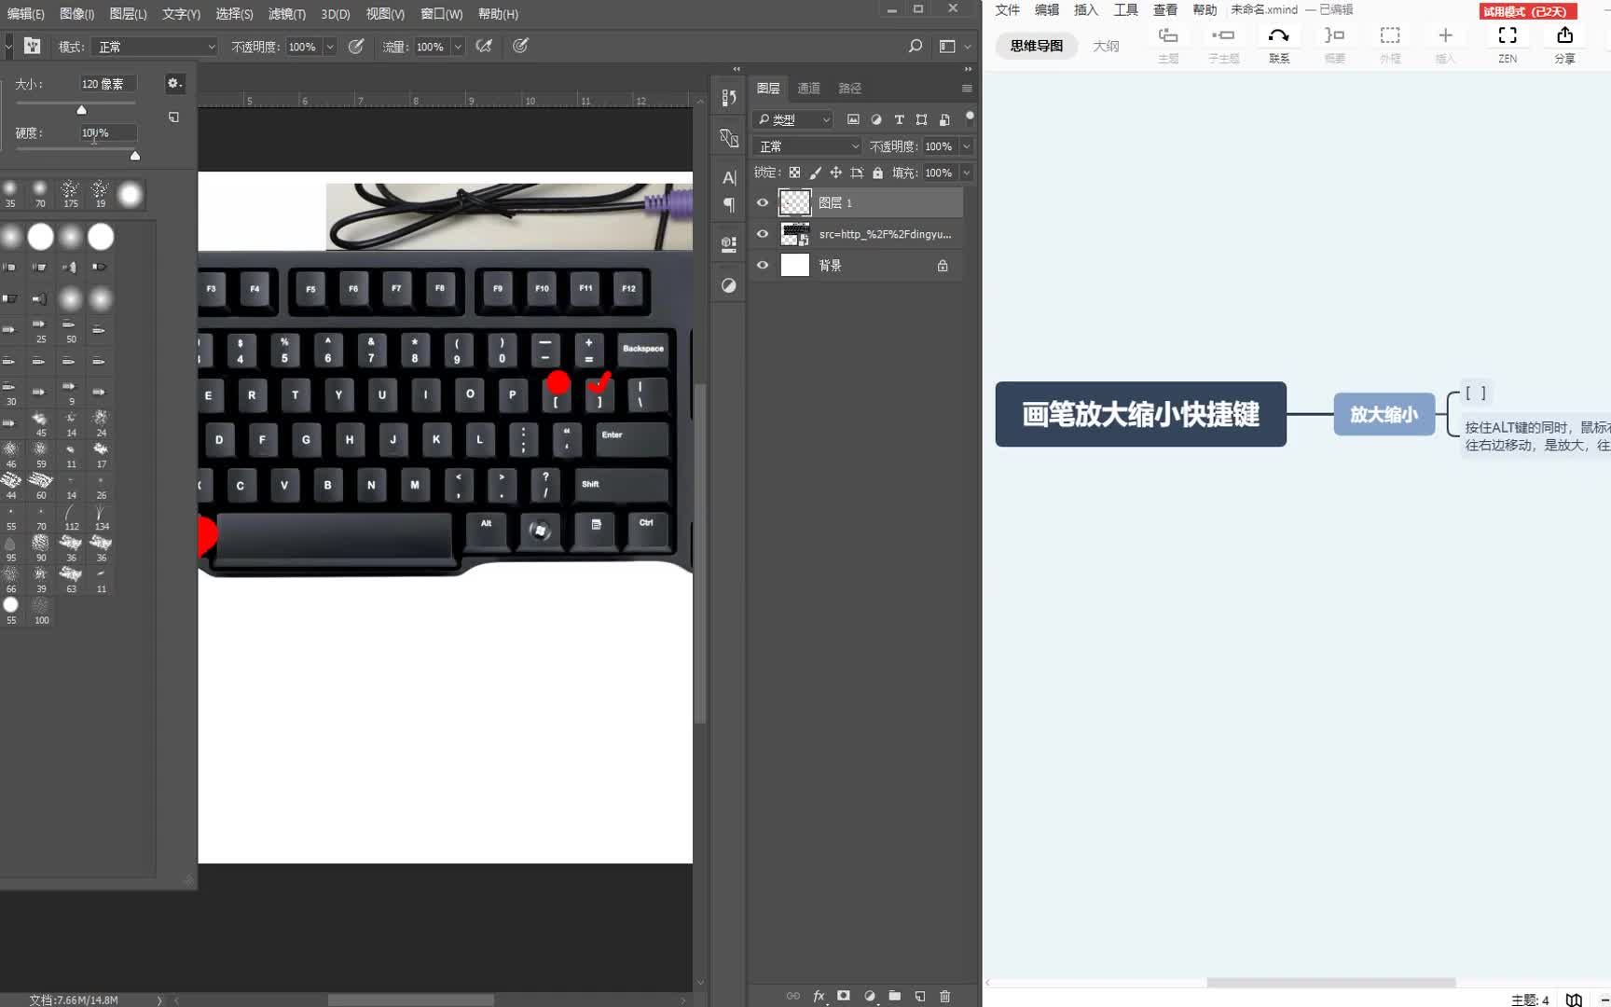The height and width of the screenshot is (1007, 1611).
Task: Select the src=http layer thumbnail
Action: coord(794,233)
